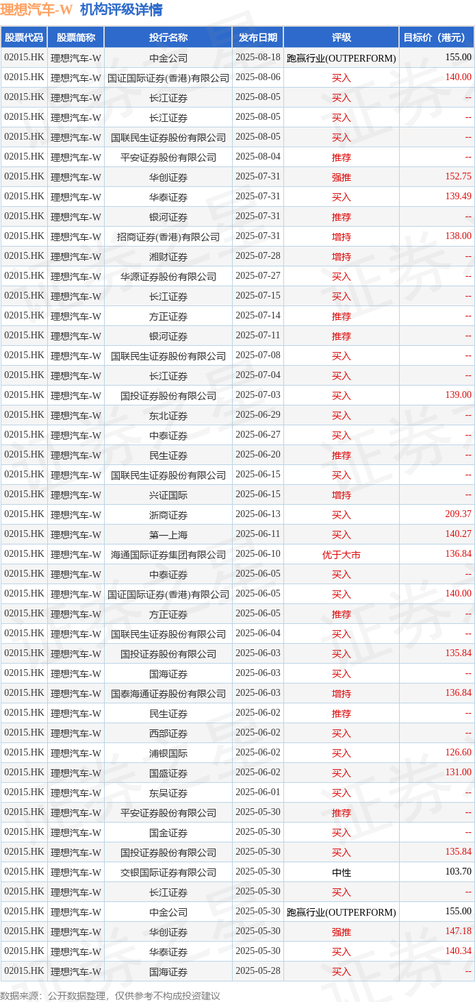The width and height of the screenshot is (475, 1002).
Task: Select 中金公司 in the 2025-08-18 row
Action: point(168,58)
